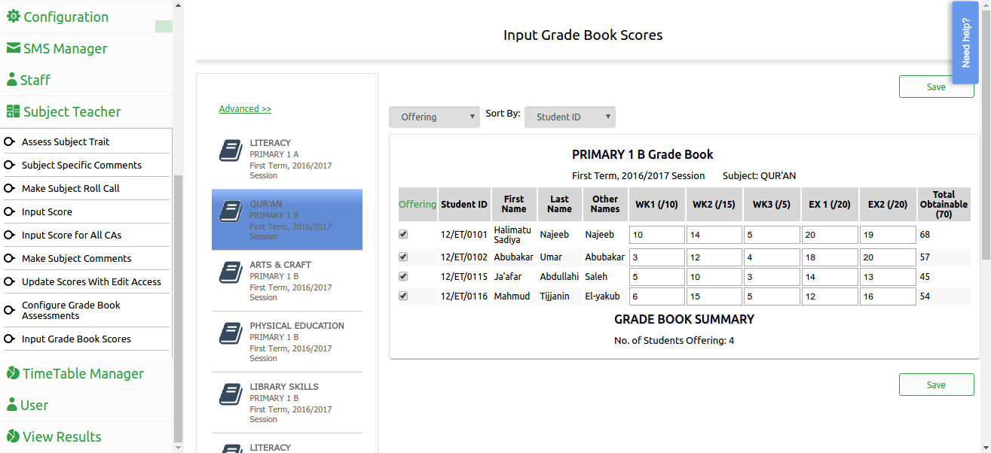Click the ARTS & CRAFT book icon
Screen dimensions: 991x453
coord(231,272)
